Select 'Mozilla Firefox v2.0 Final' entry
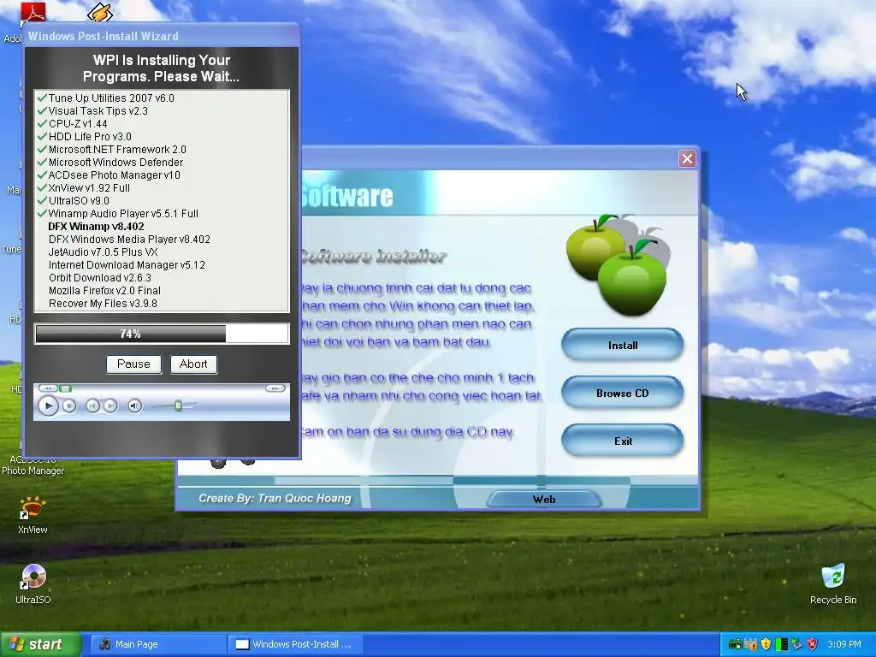 pyautogui.click(x=104, y=291)
